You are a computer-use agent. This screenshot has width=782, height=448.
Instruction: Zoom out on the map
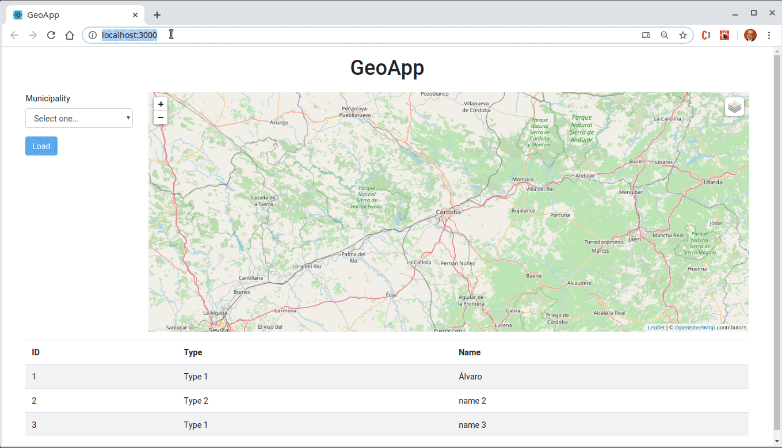[x=161, y=118]
